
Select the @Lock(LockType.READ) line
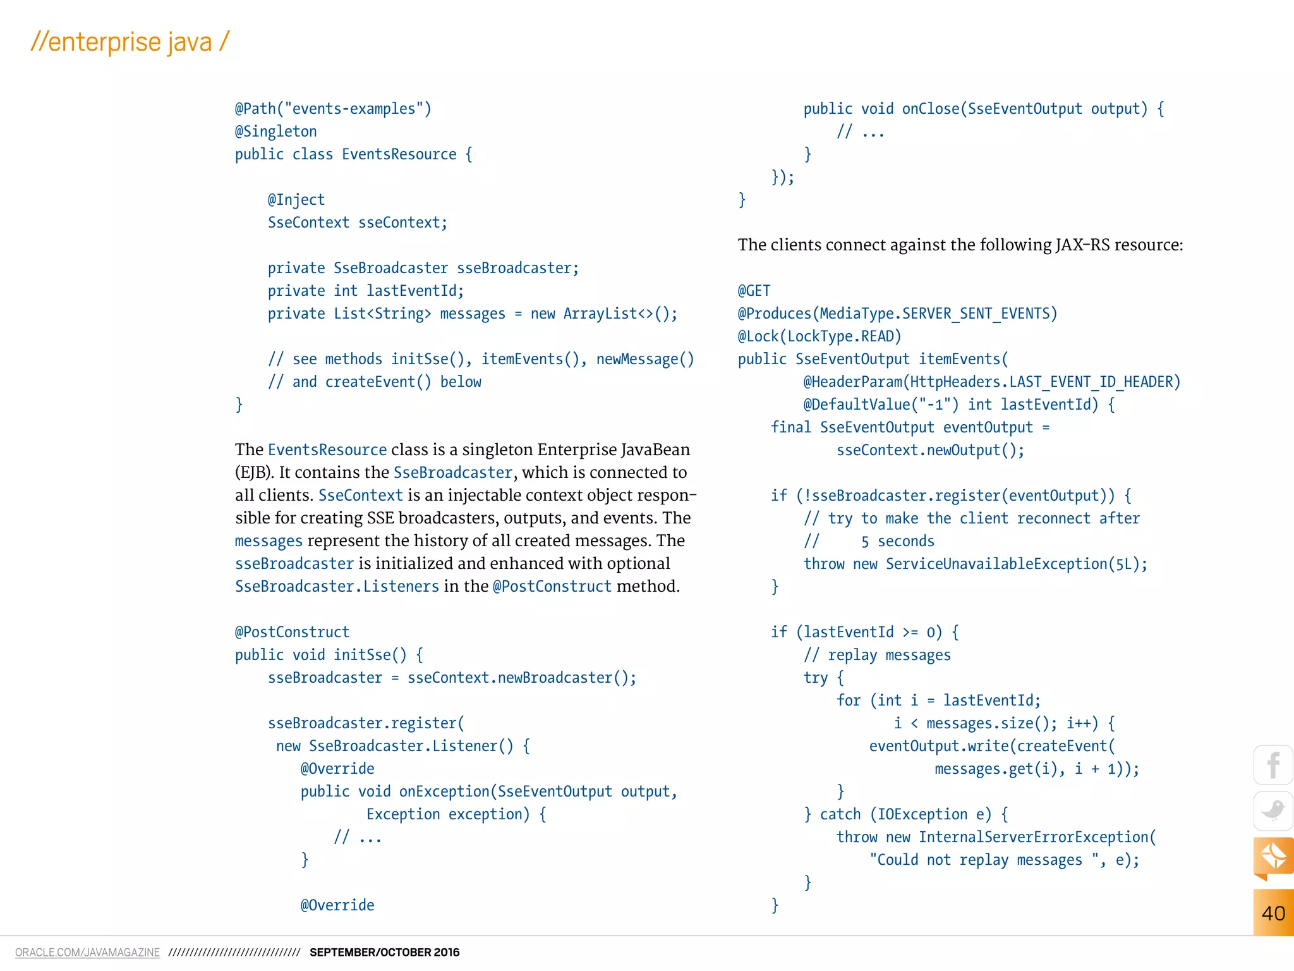click(819, 336)
